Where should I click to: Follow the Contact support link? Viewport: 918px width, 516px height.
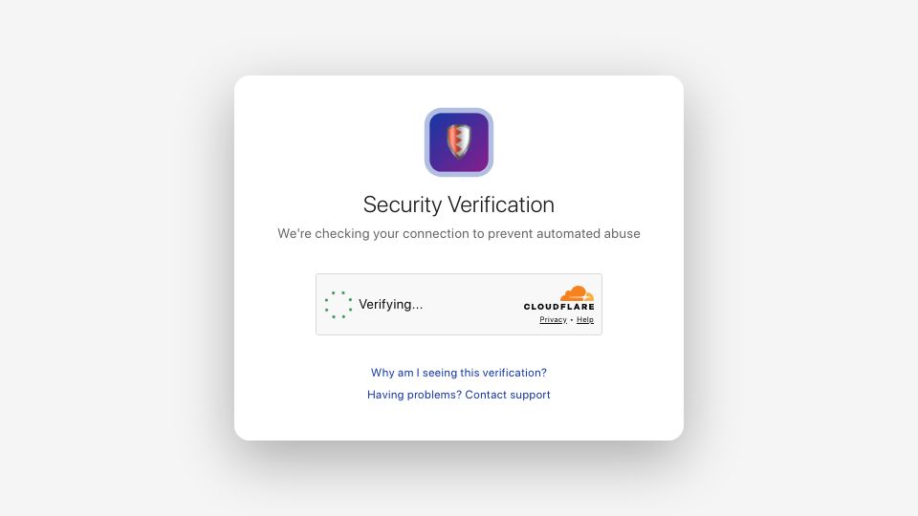click(x=508, y=395)
